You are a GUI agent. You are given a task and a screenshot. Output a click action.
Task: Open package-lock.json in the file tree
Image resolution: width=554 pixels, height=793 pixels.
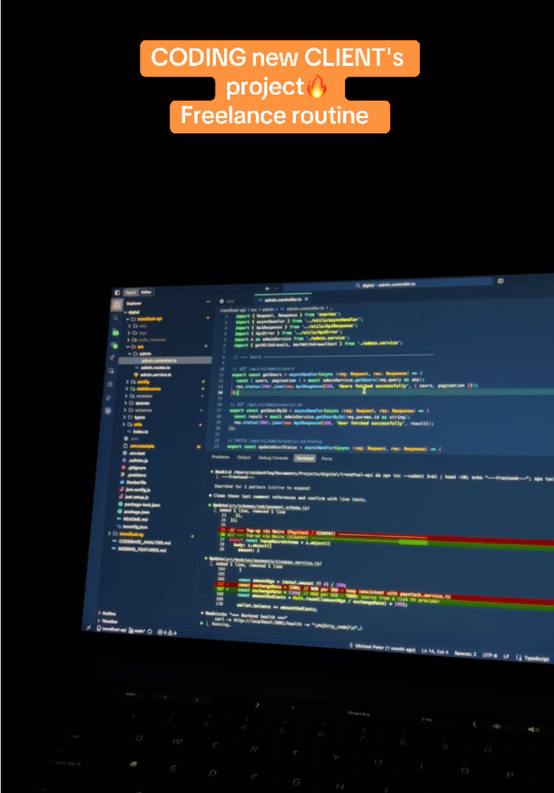click(x=139, y=504)
